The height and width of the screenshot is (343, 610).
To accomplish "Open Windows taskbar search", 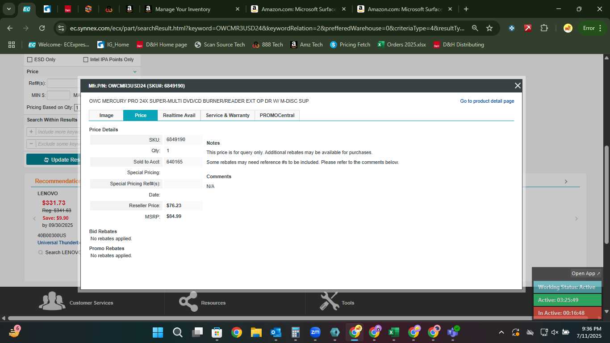I will (x=177, y=332).
